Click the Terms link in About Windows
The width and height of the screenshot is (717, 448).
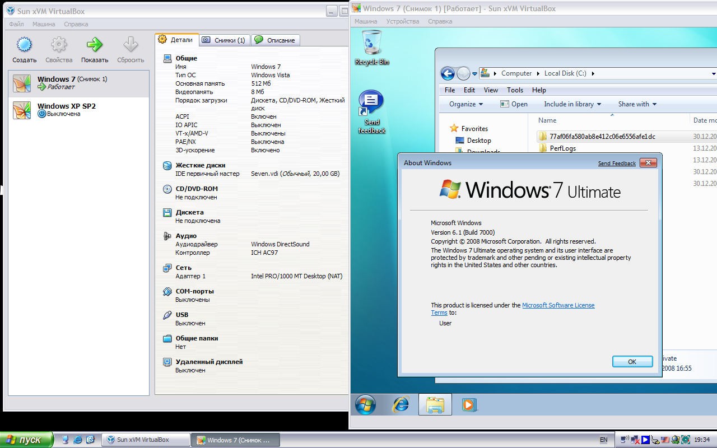(439, 312)
